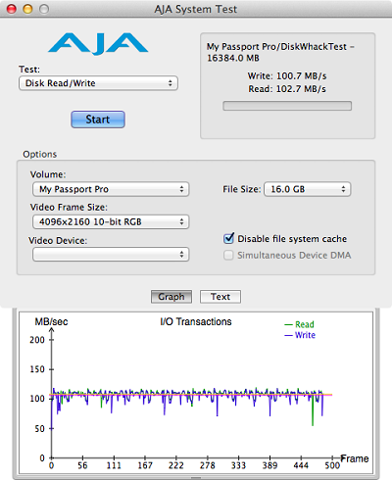The width and height of the screenshot is (392, 480).
Task: Open the Test type dropdown
Action: [98, 83]
